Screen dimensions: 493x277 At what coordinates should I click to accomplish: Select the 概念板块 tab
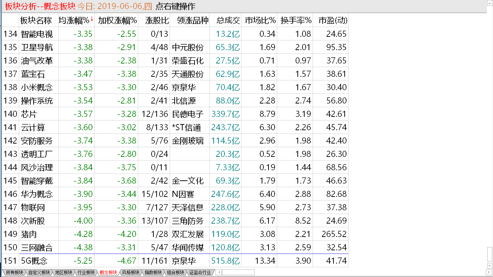pos(108,272)
